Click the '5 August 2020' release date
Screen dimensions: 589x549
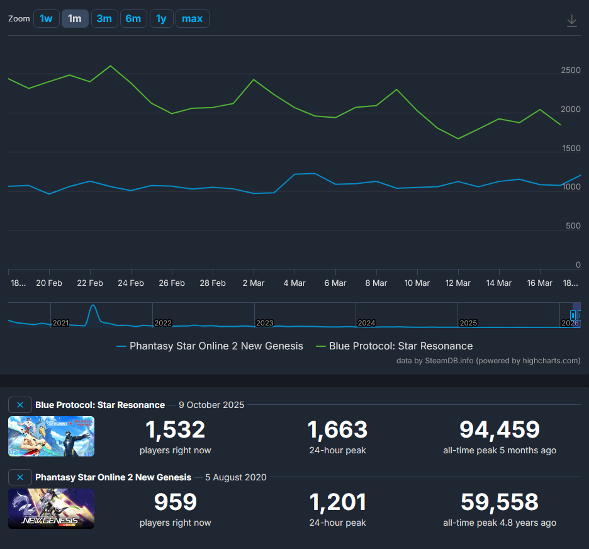coord(236,477)
